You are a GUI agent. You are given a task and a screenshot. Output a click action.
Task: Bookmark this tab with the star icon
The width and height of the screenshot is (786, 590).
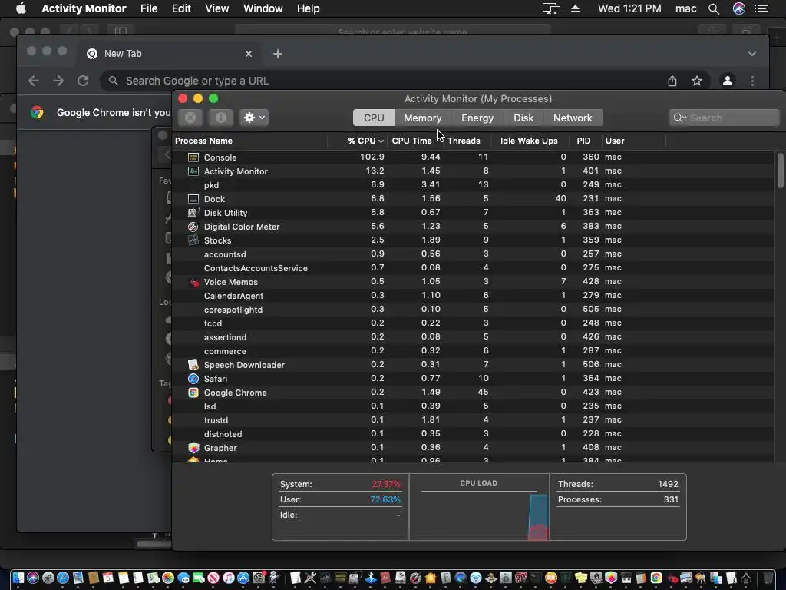697,81
